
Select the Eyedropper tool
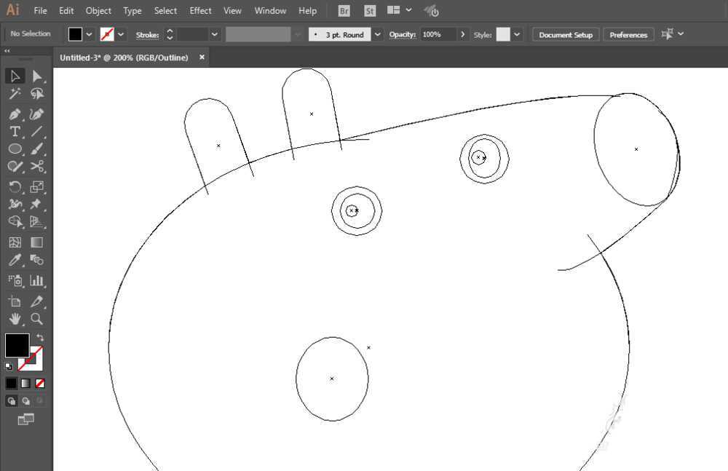[15, 260]
